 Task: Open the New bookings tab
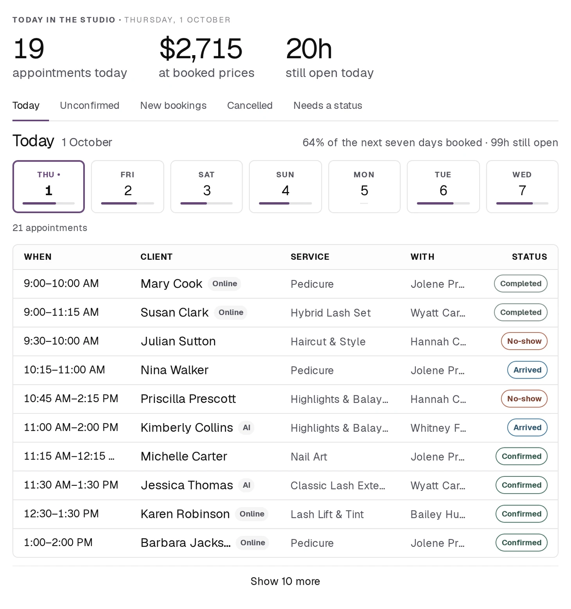pos(173,106)
